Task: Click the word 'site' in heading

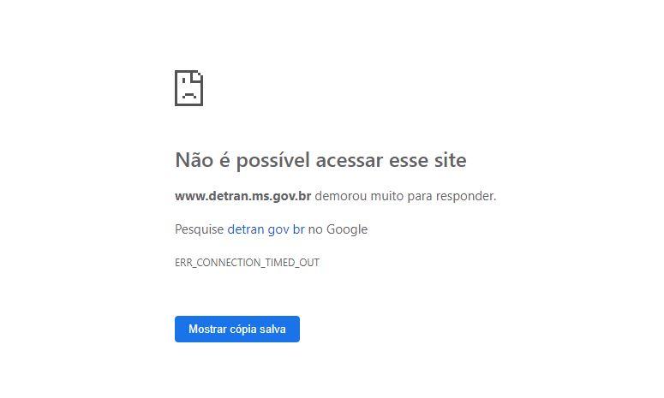Action: click(x=450, y=160)
